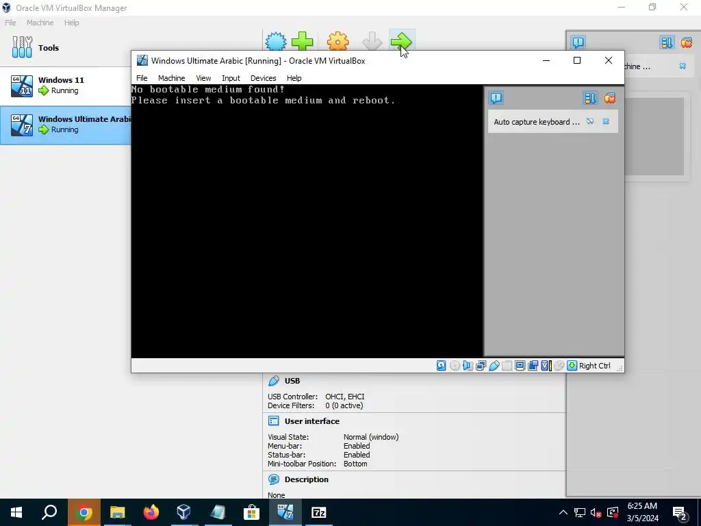Open the recording indicator in VM status bar
The width and height of the screenshot is (701, 526).
[533, 366]
